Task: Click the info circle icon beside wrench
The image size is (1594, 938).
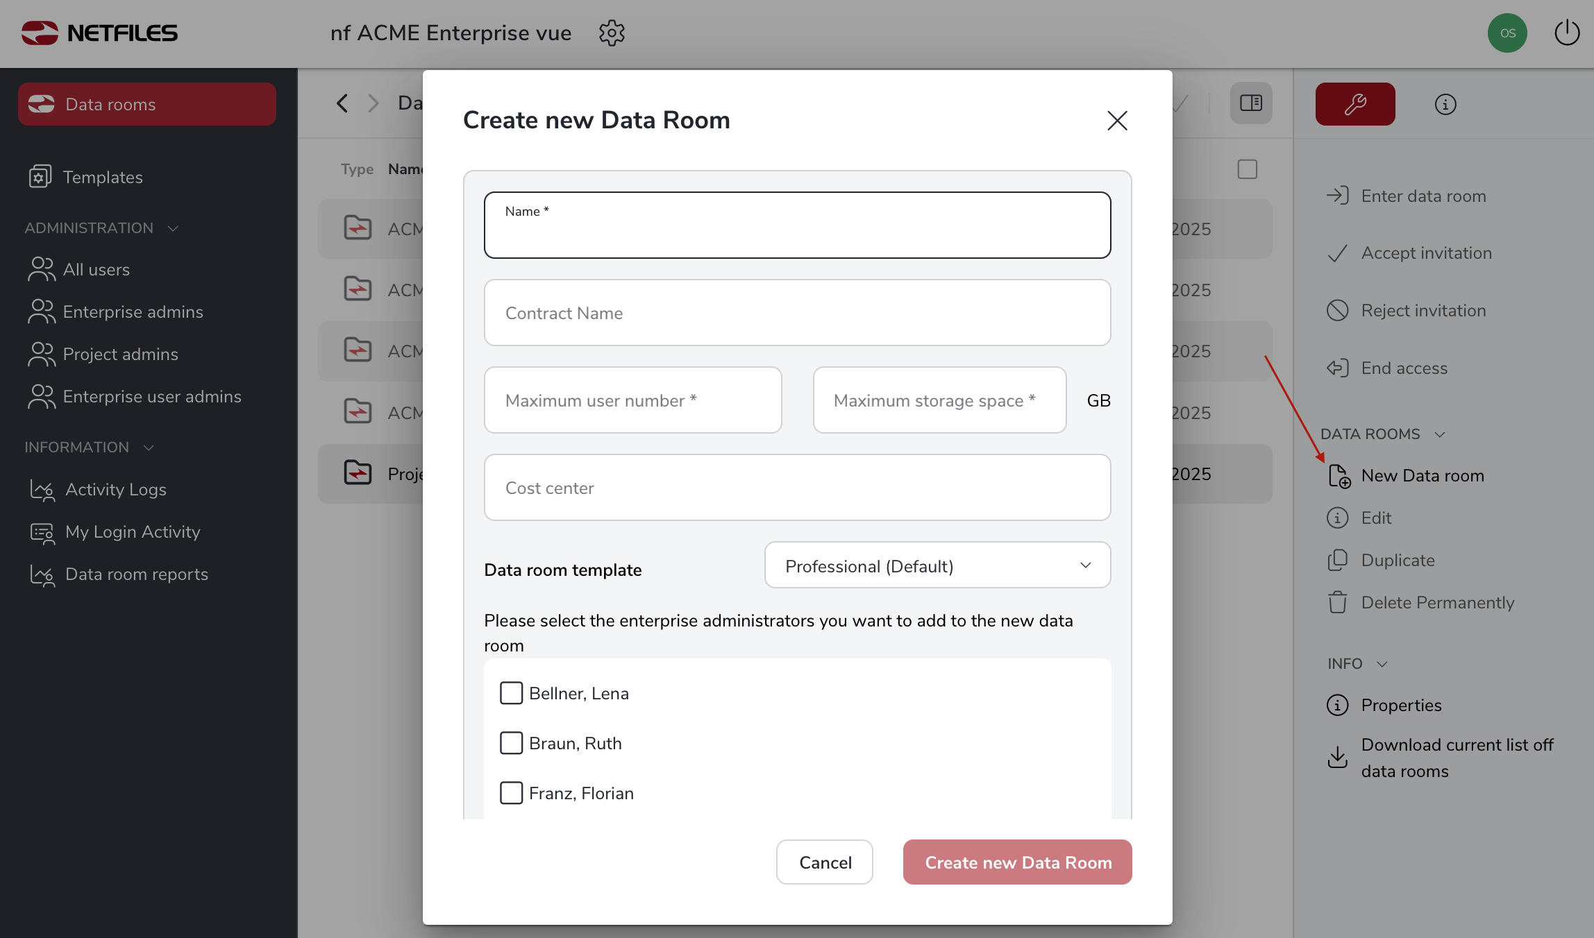Action: pos(1445,104)
